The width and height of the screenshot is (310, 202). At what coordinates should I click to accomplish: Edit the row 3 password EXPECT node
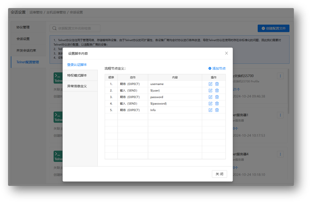click(x=210, y=97)
